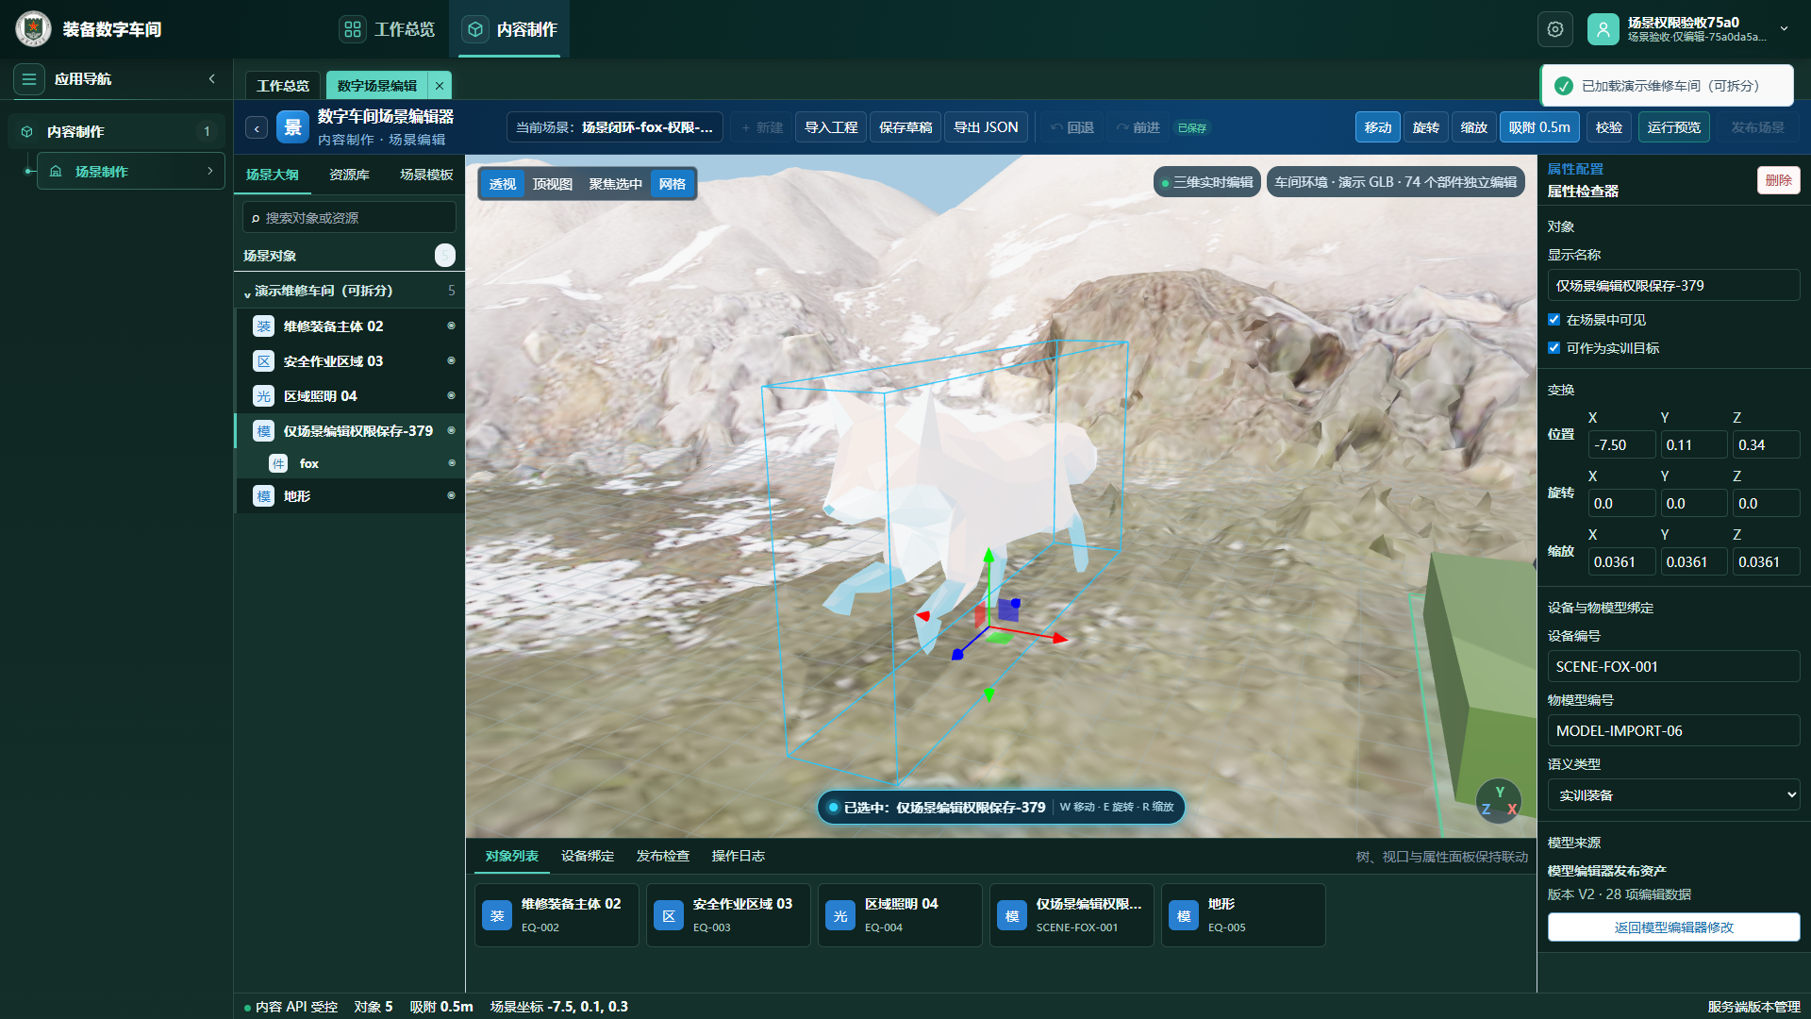Toggle visibility of the 地形 object
The image size is (1811, 1019).
click(x=451, y=496)
